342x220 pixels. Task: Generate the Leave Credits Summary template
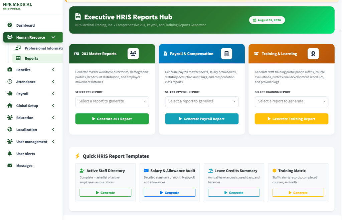pyautogui.click(x=234, y=193)
